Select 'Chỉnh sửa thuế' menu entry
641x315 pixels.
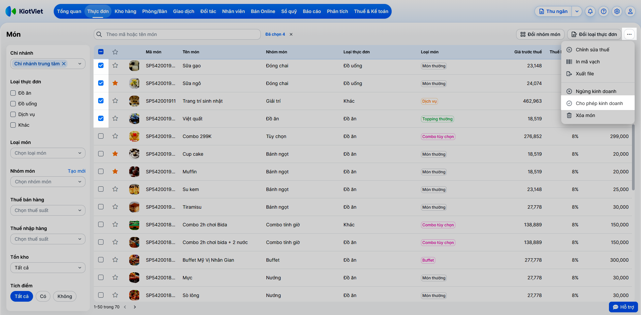pos(598,50)
